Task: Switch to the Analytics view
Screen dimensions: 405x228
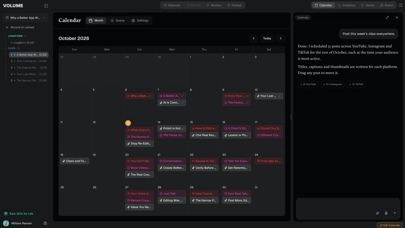Action: (x=347, y=5)
